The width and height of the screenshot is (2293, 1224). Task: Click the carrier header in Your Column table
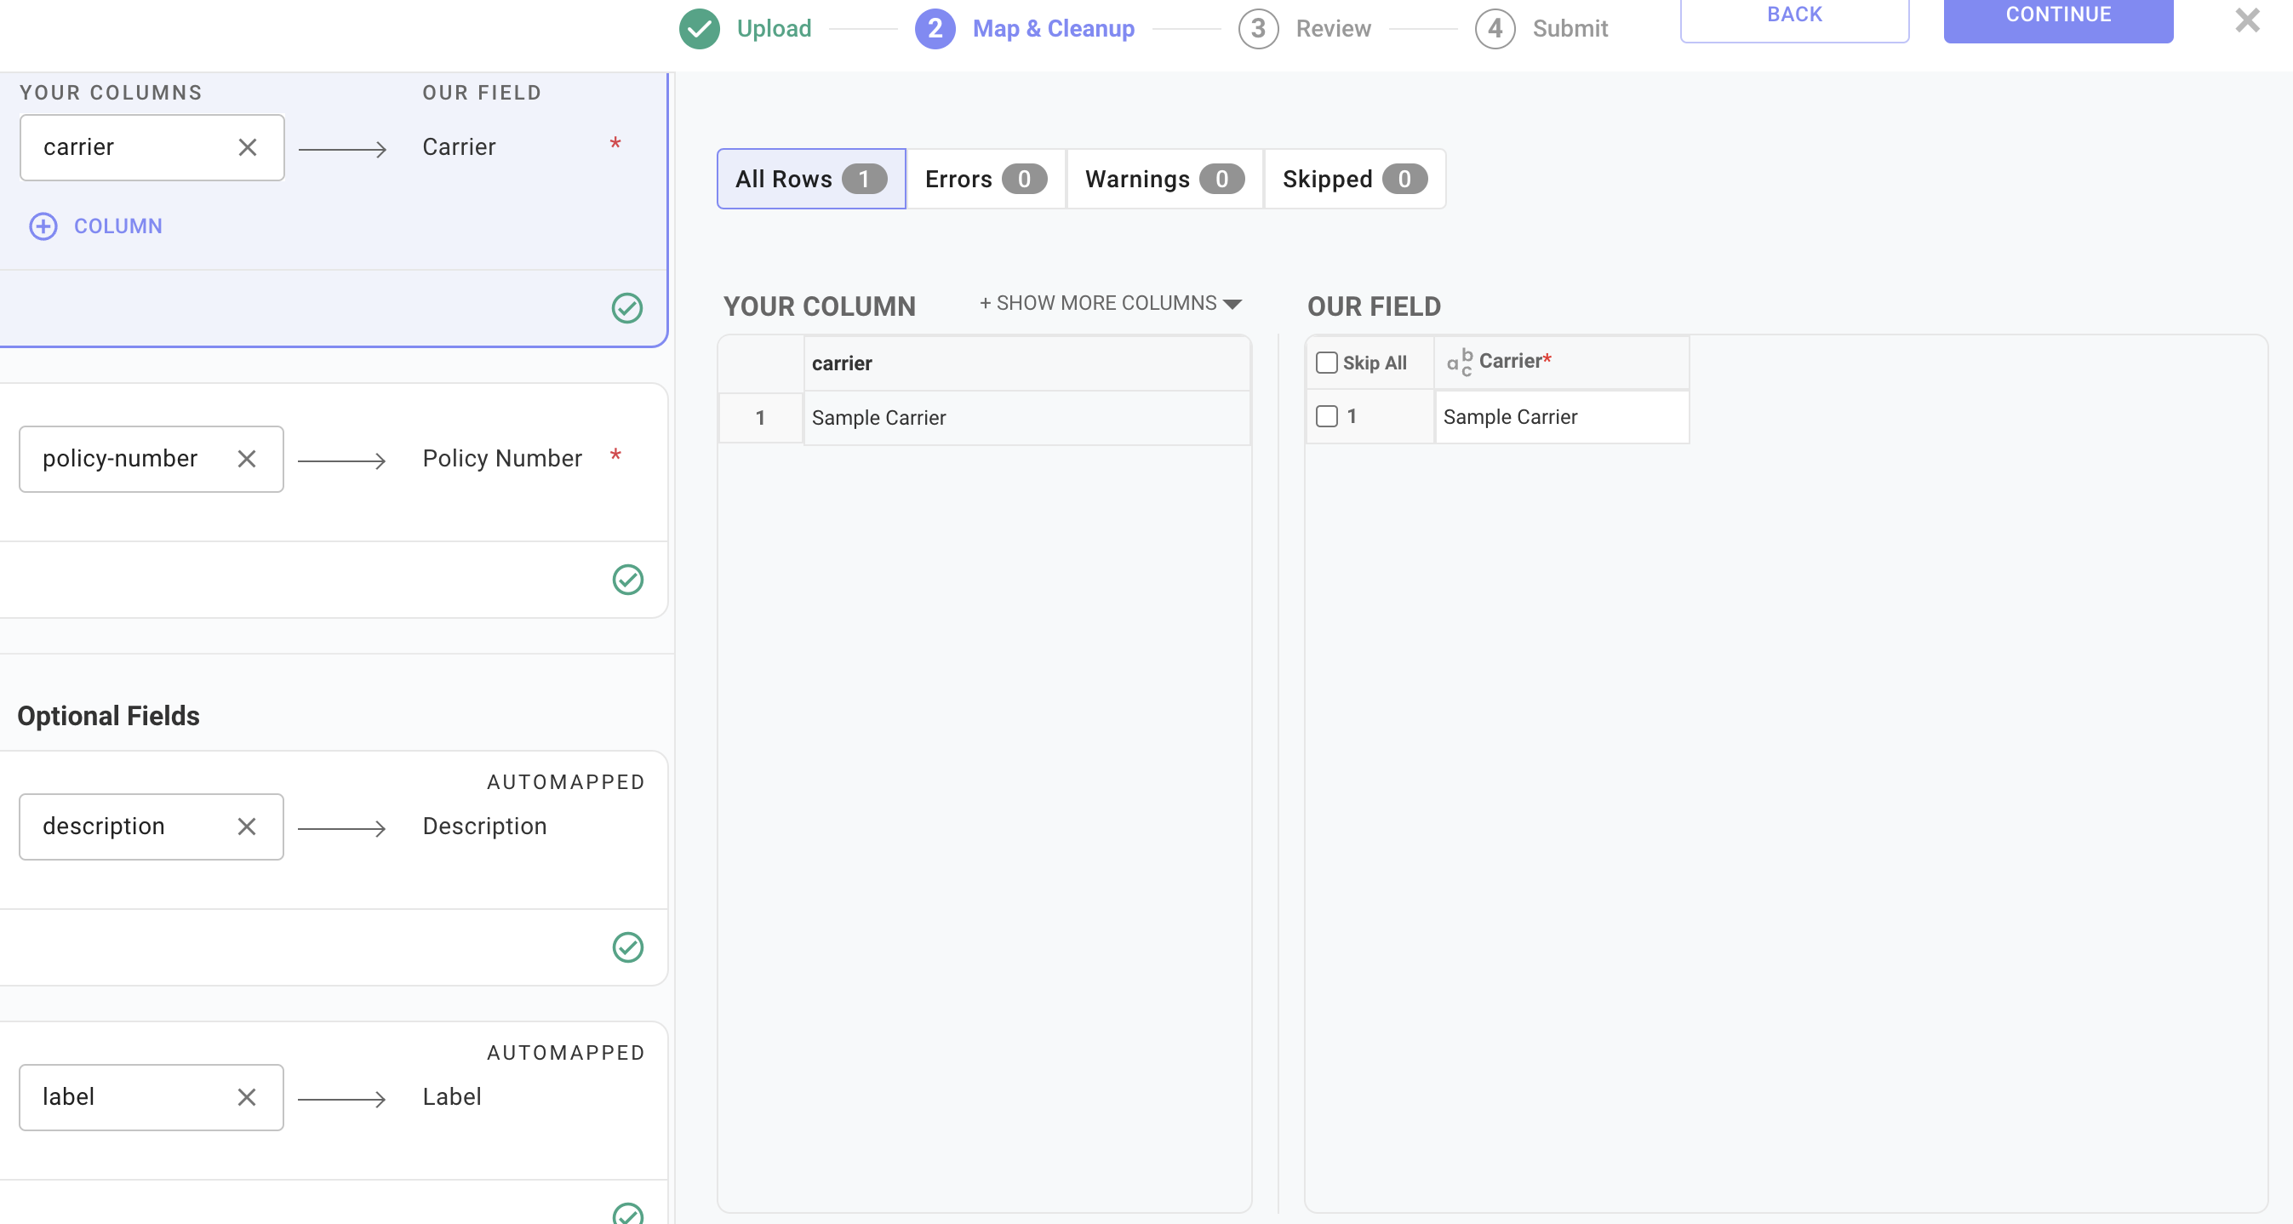[x=1026, y=363]
